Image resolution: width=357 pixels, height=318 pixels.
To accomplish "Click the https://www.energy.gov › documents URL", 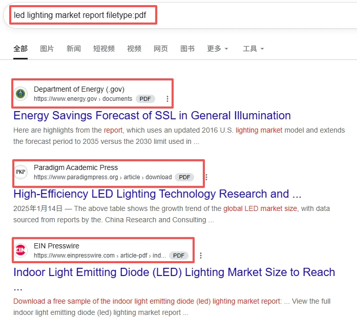I will click(x=83, y=99).
